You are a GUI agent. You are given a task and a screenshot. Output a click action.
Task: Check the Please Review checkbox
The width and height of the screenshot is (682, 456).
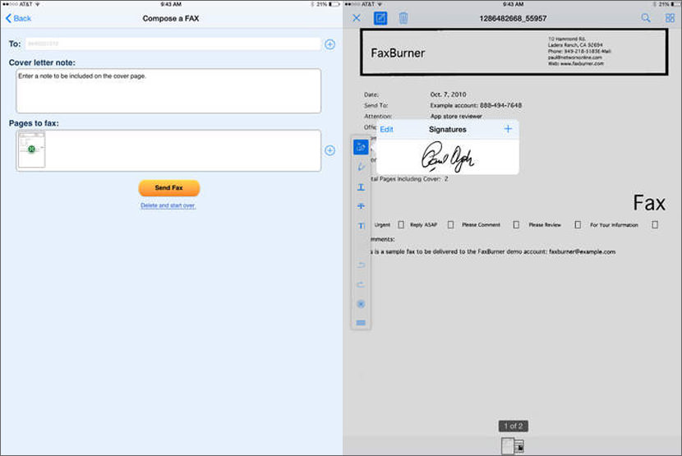(578, 225)
